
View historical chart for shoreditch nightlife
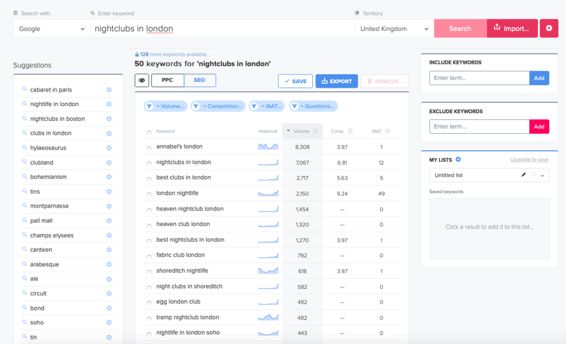268,271
